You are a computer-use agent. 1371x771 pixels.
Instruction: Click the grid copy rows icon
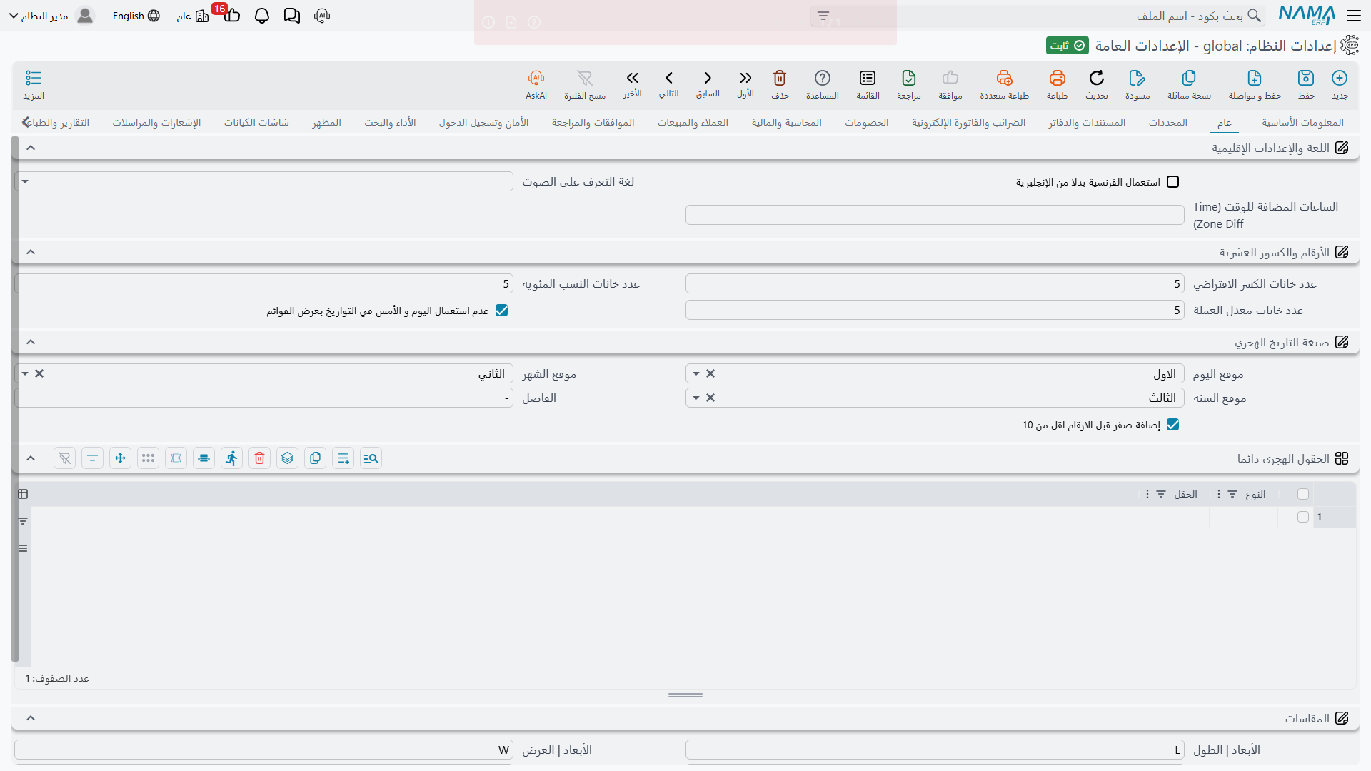pos(316,458)
